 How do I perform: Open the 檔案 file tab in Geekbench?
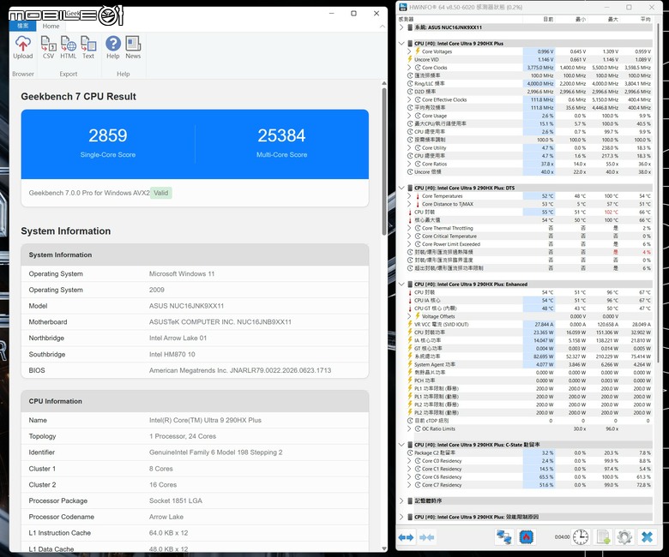click(x=23, y=26)
